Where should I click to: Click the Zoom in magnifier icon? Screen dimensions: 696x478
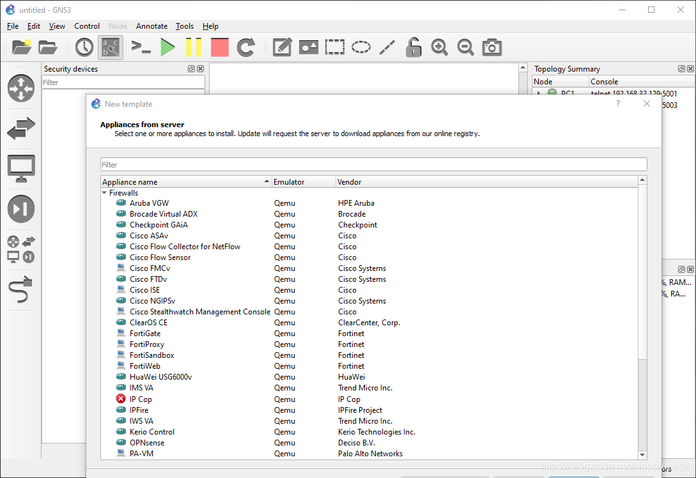tap(440, 47)
